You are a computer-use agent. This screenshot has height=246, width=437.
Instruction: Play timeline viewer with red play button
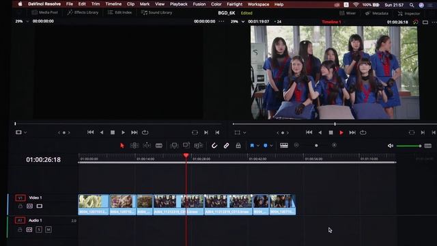click(341, 133)
